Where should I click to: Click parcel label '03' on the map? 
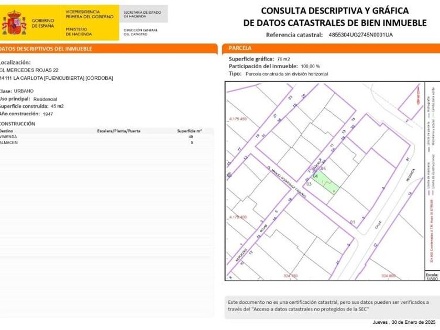click(x=309, y=184)
